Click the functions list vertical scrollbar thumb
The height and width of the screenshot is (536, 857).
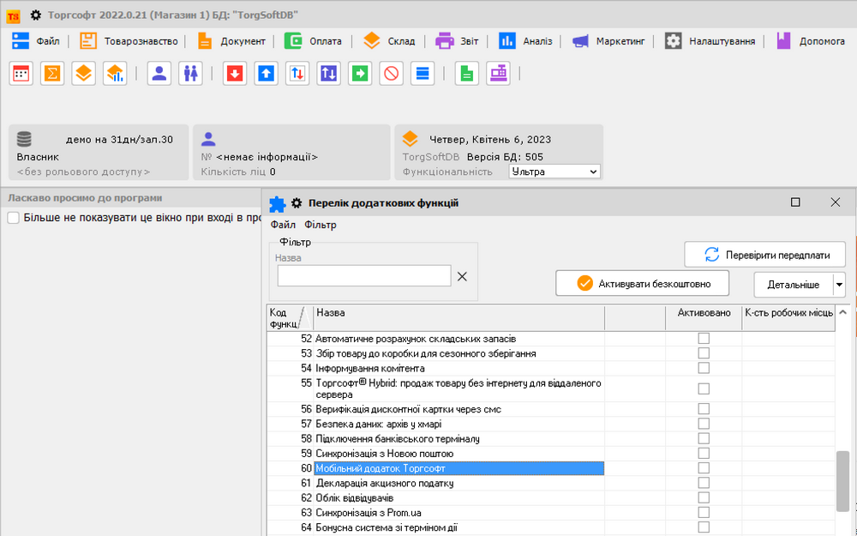click(843, 480)
